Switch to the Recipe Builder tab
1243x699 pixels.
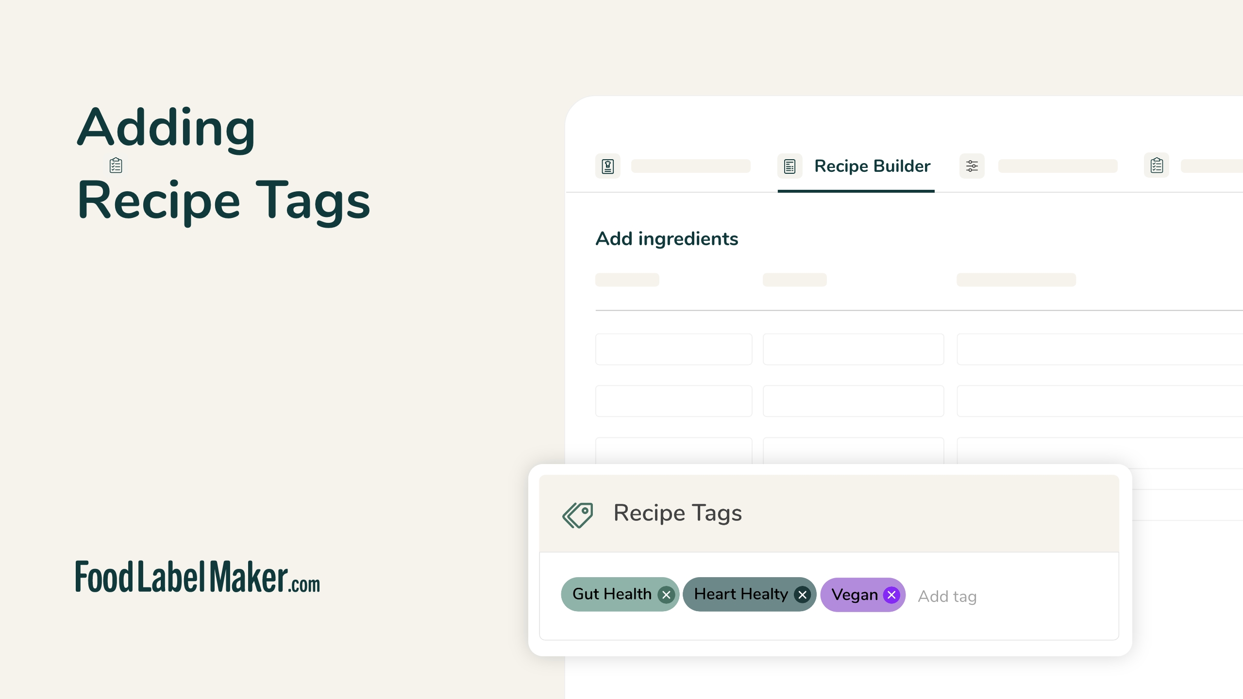click(x=872, y=166)
